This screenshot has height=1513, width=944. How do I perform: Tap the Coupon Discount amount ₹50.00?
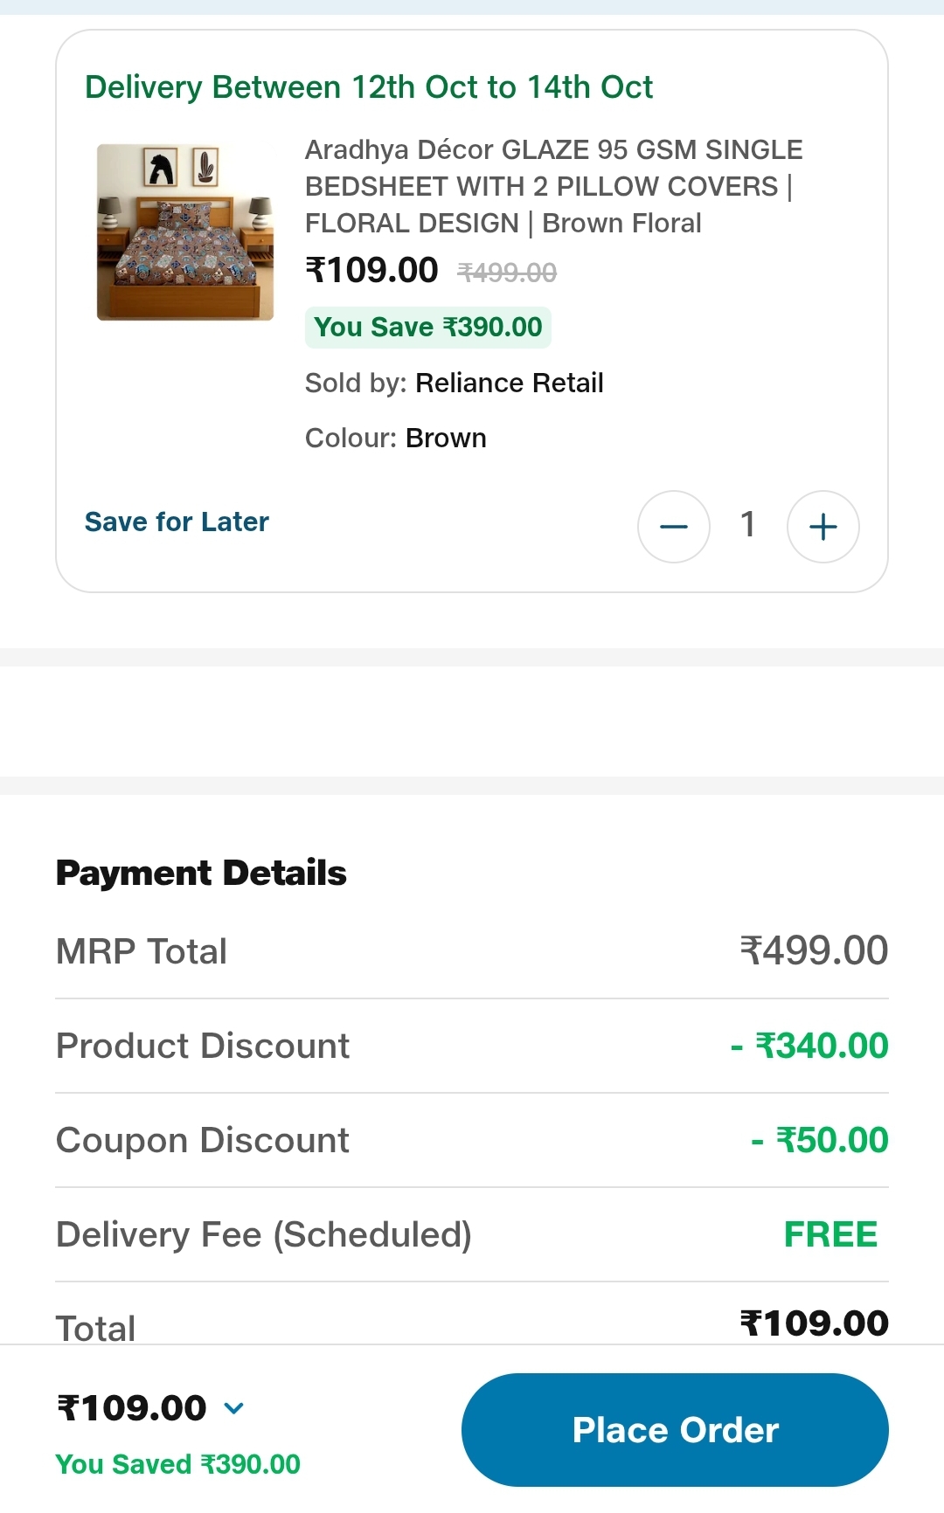[x=821, y=1140]
